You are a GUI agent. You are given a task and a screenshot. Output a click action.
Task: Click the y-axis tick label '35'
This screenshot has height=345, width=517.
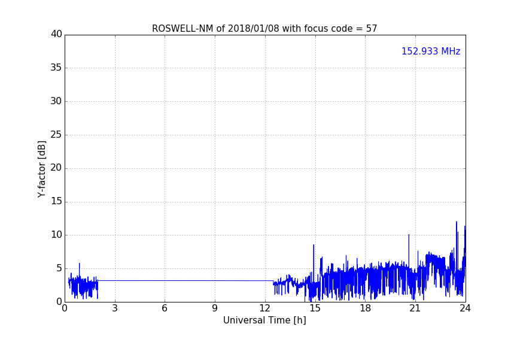pos(56,68)
